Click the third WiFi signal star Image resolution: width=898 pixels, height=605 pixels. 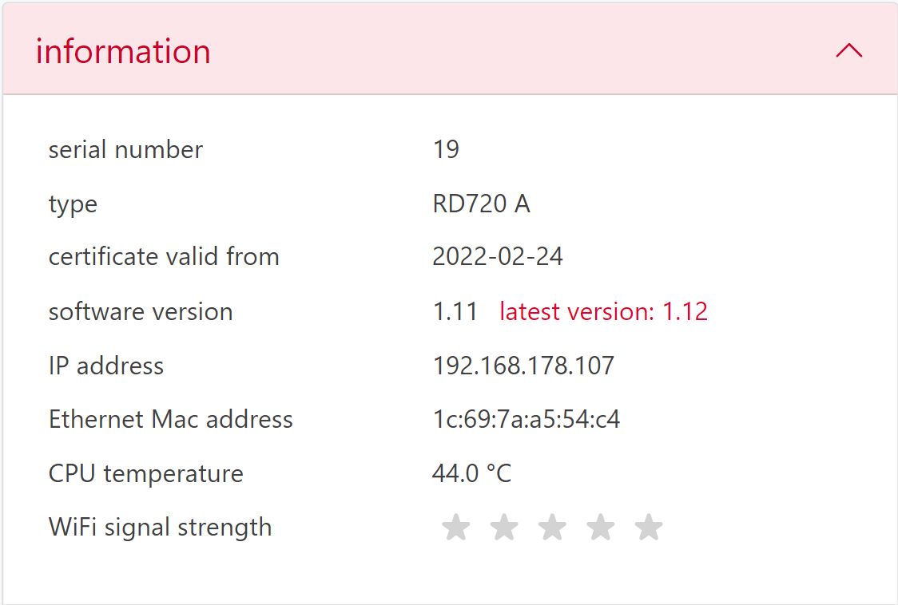coord(552,528)
